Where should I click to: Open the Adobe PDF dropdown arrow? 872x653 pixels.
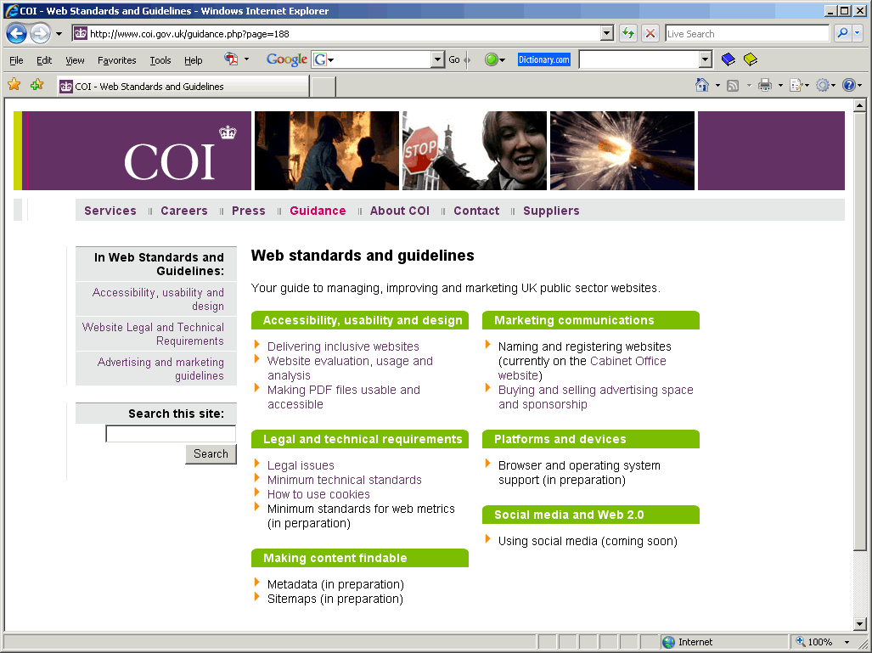(246, 59)
